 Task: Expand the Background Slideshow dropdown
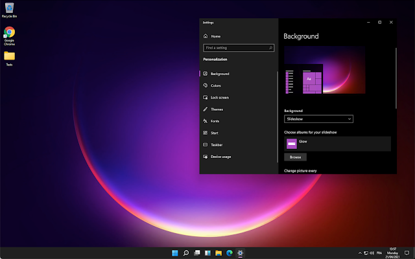point(318,119)
